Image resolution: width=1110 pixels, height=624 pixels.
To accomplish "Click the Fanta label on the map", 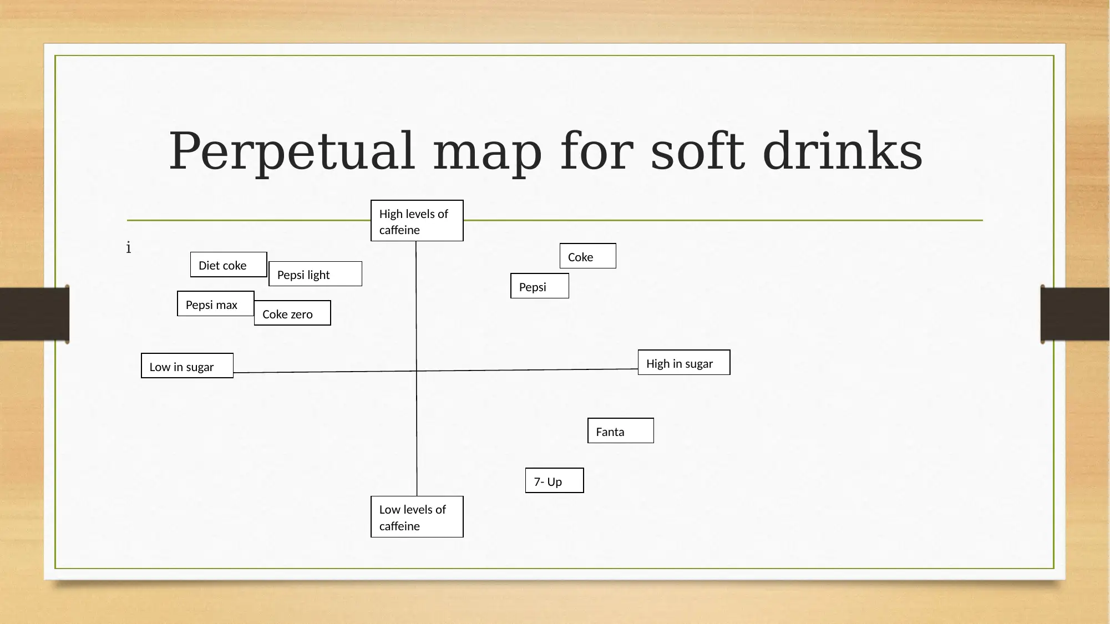I will [x=620, y=430].
